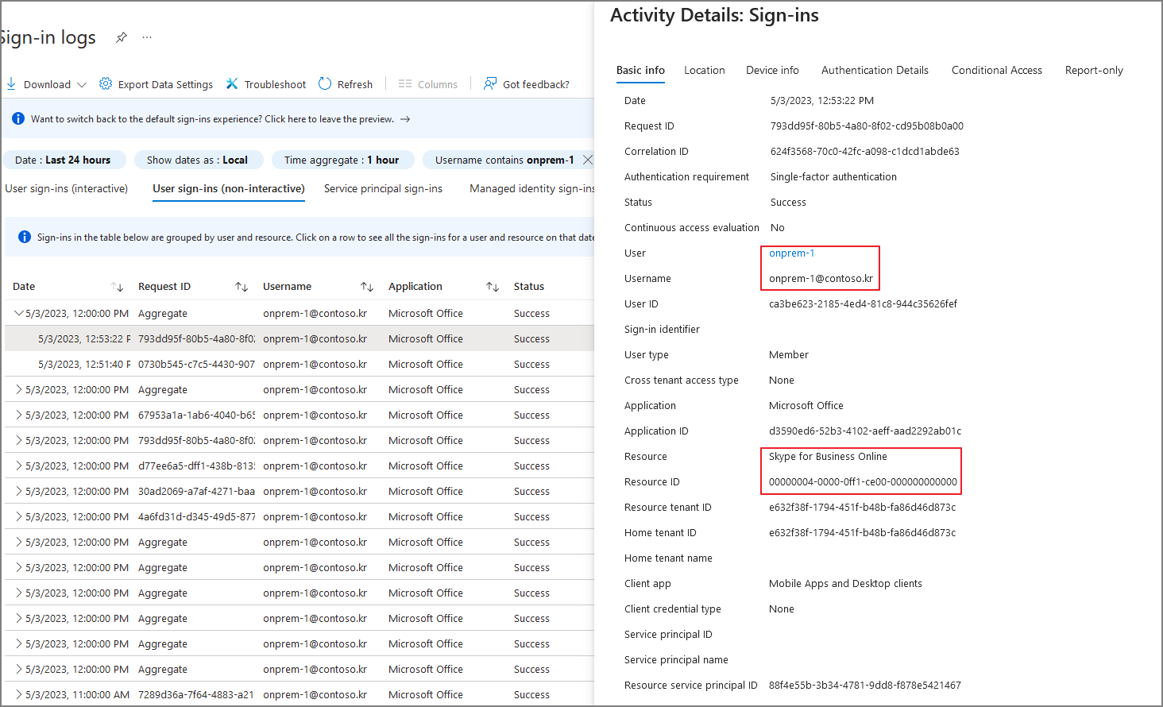This screenshot has height=707, width=1163.
Task: Click the Application ID value d3590ed6
Action: (x=865, y=431)
